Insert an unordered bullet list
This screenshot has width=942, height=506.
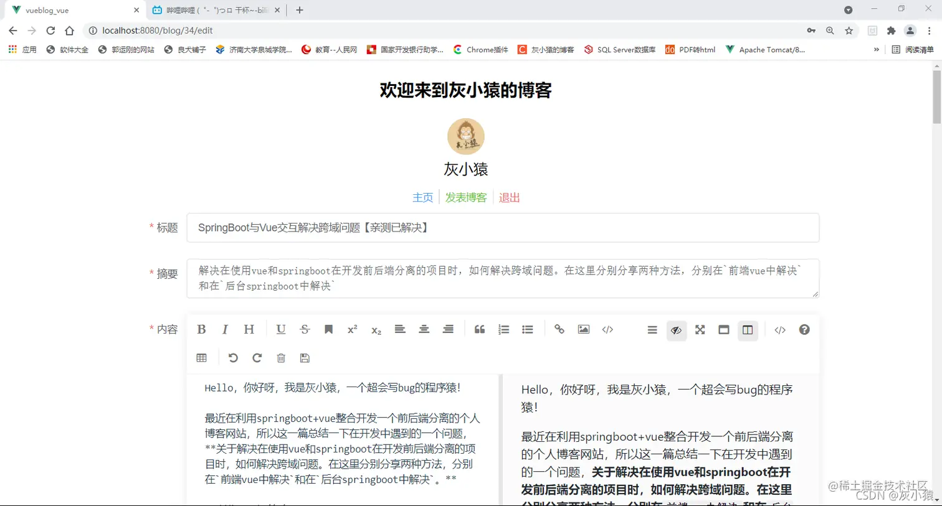(x=528, y=329)
